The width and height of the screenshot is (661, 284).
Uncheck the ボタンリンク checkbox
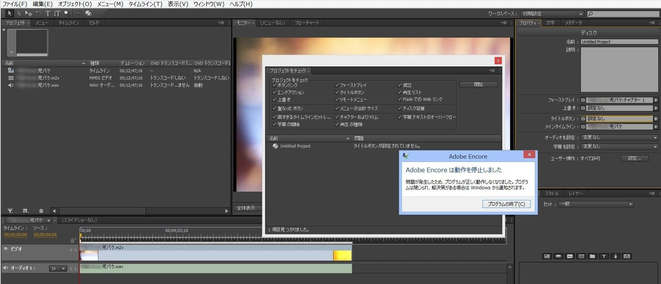click(x=274, y=85)
